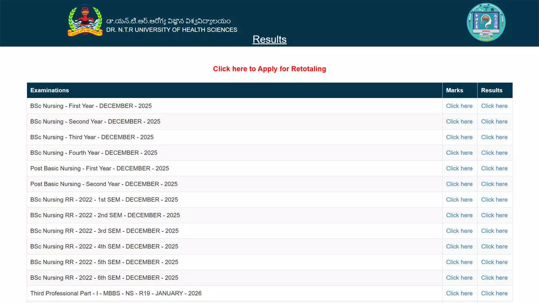
Task: Open Results for BSc Nursing RR 1st SEM
Action: point(494,199)
